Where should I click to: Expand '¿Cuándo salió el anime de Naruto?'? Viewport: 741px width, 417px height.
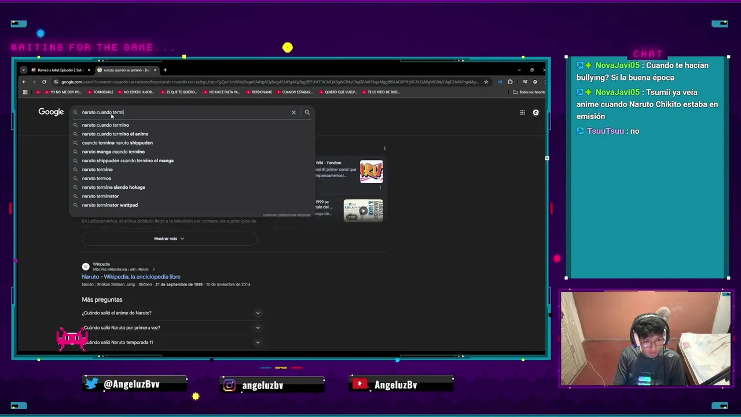coord(171,313)
